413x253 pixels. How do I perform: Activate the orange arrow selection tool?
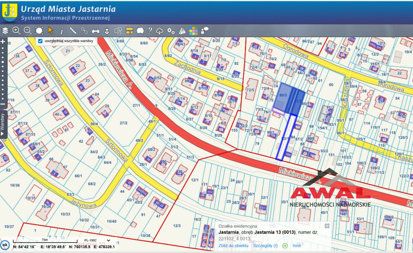(x=51, y=31)
